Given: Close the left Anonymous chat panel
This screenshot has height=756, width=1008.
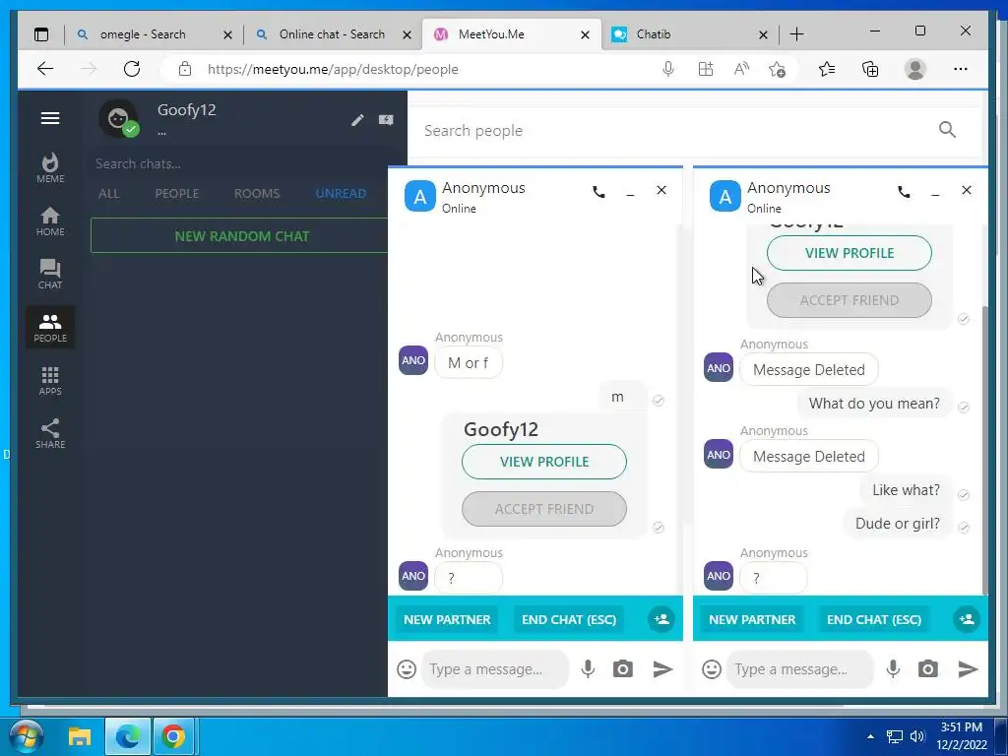Looking at the screenshot, I should pyautogui.click(x=661, y=190).
